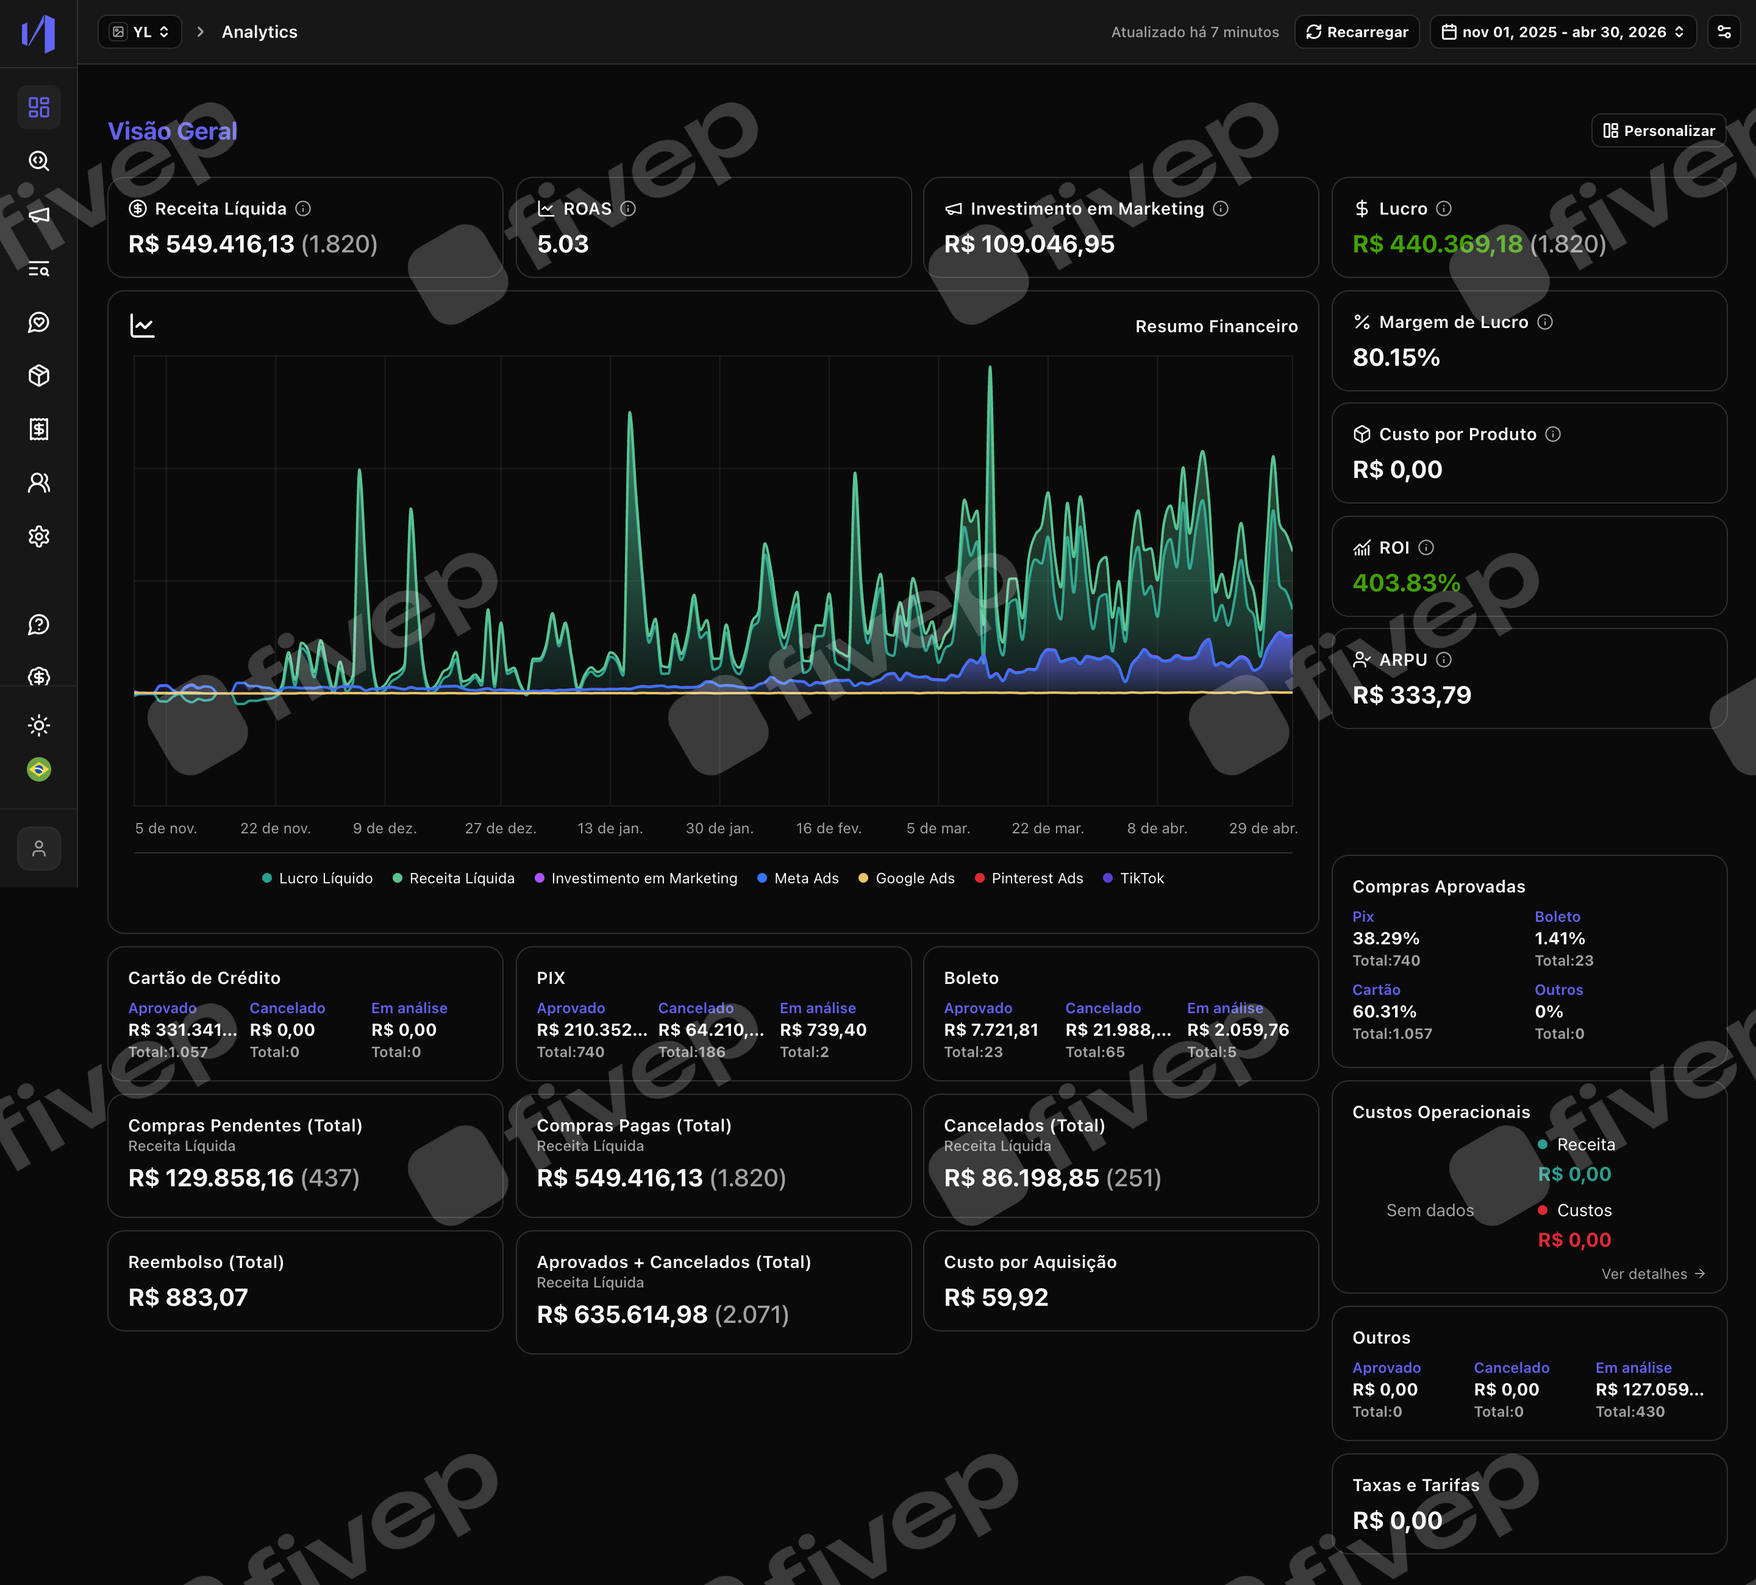Open Ver detalhes link in Custos Operacionais
The image size is (1756, 1585).
(1652, 1274)
